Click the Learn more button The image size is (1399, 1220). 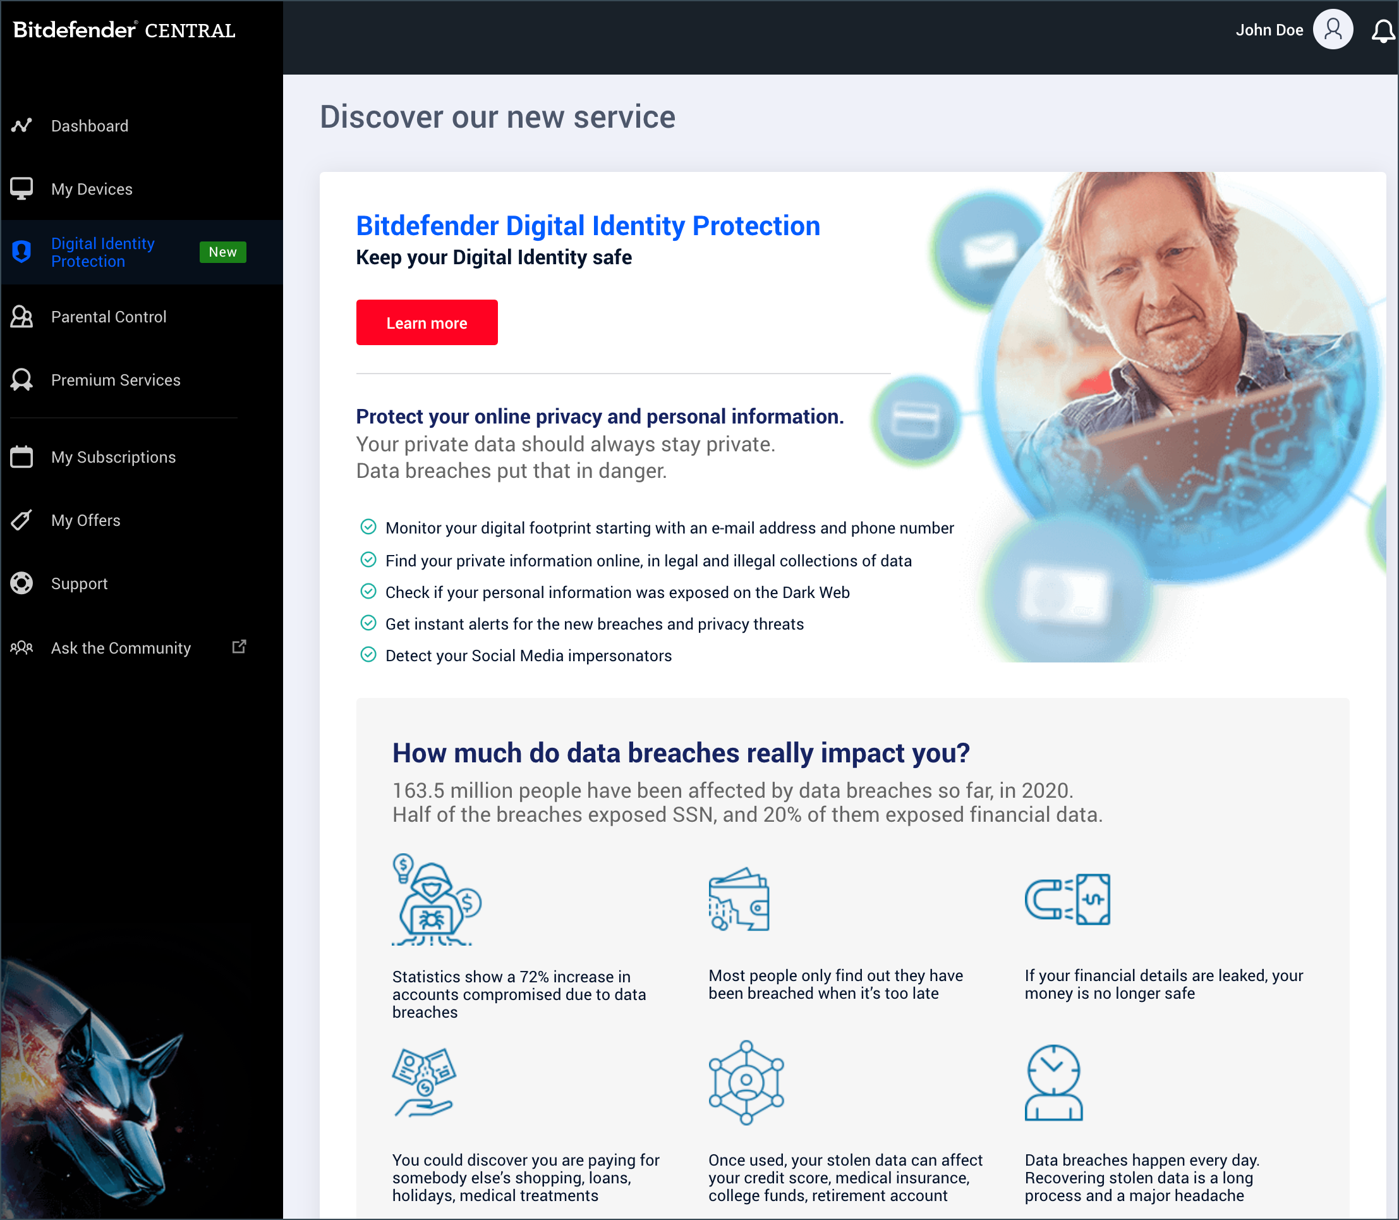[x=428, y=321]
